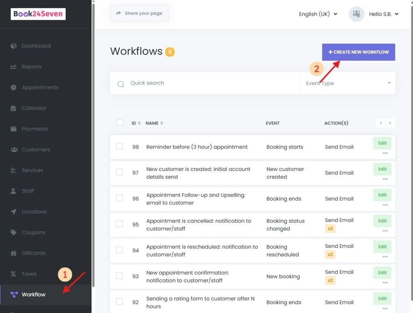
Task: Open the Hello S.B. account menu
Action: 381,13
